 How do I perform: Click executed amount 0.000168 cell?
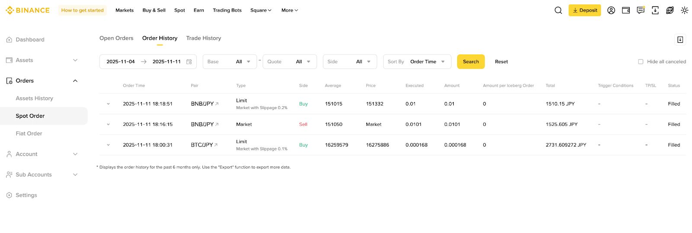[x=416, y=145]
